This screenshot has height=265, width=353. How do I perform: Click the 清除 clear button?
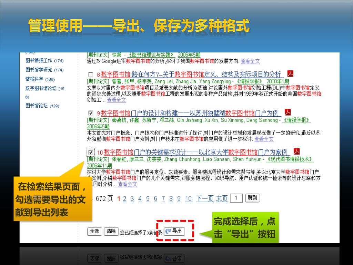pos(111,231)
